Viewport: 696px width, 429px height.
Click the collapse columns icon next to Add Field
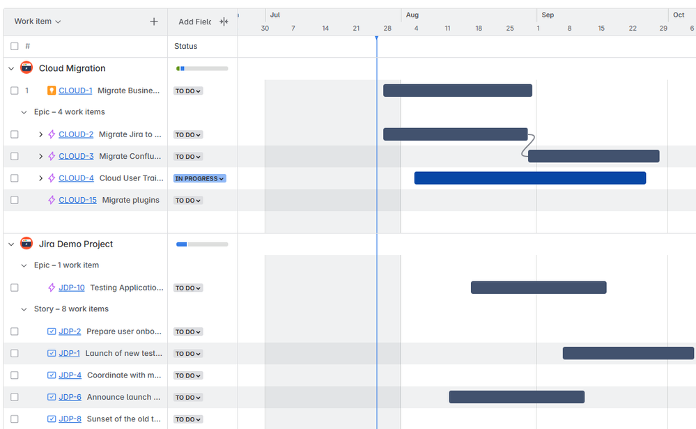[224, 22]
